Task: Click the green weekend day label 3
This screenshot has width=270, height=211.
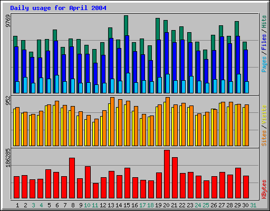Action: [33, 205]
